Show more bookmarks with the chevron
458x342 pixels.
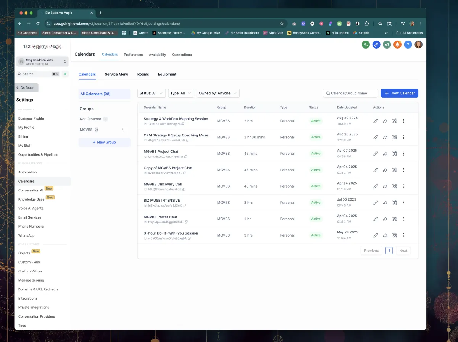point(386,33)
